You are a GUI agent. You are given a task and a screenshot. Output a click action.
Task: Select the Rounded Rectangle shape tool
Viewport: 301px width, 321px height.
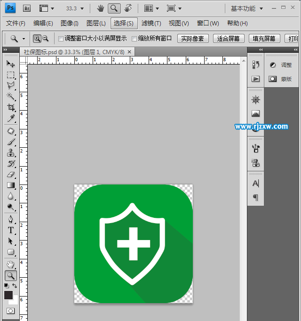click(x=11, y=252)
